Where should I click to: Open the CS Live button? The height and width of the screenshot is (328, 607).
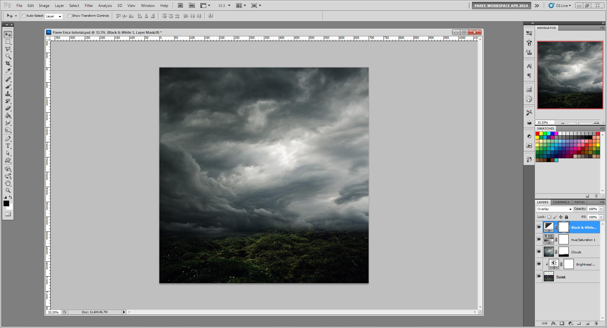560,6
